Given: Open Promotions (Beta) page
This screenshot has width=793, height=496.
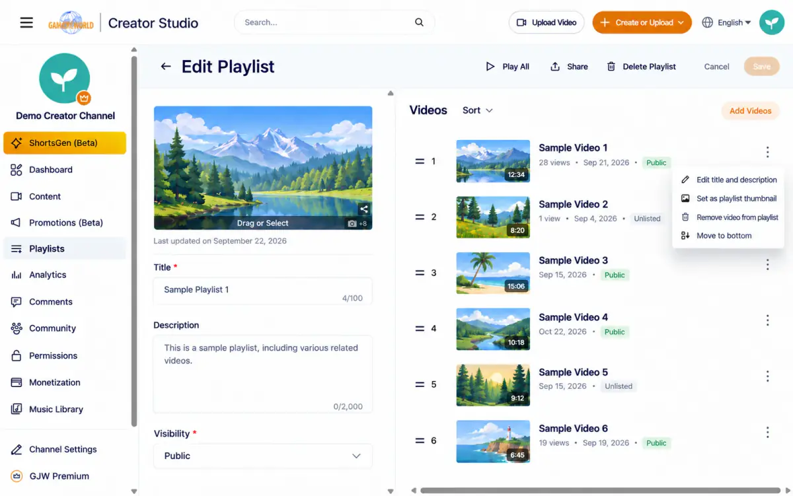Looking at the screenshot, I should click(65, 223).
